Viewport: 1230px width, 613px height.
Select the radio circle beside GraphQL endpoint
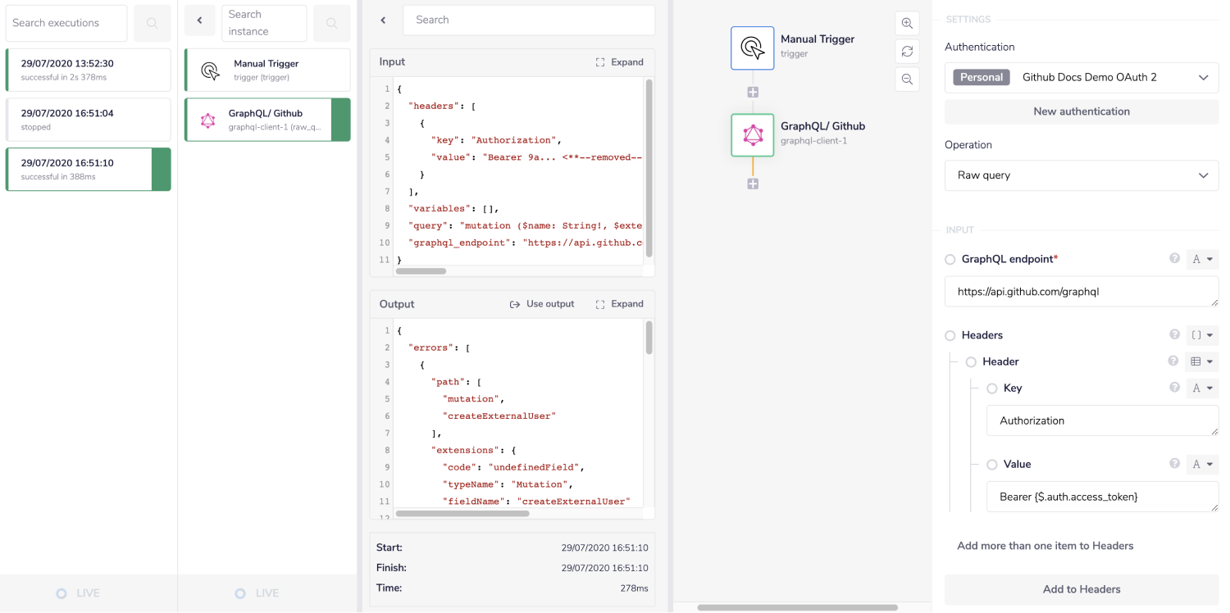pos(950,259)
